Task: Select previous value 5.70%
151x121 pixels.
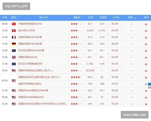Action: (x=90, y=64)
